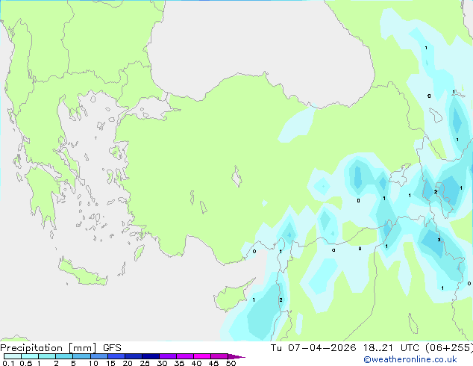Click the 25–30 mm navy legend swatch
This screenshot has width=473, height=366.
151,356
